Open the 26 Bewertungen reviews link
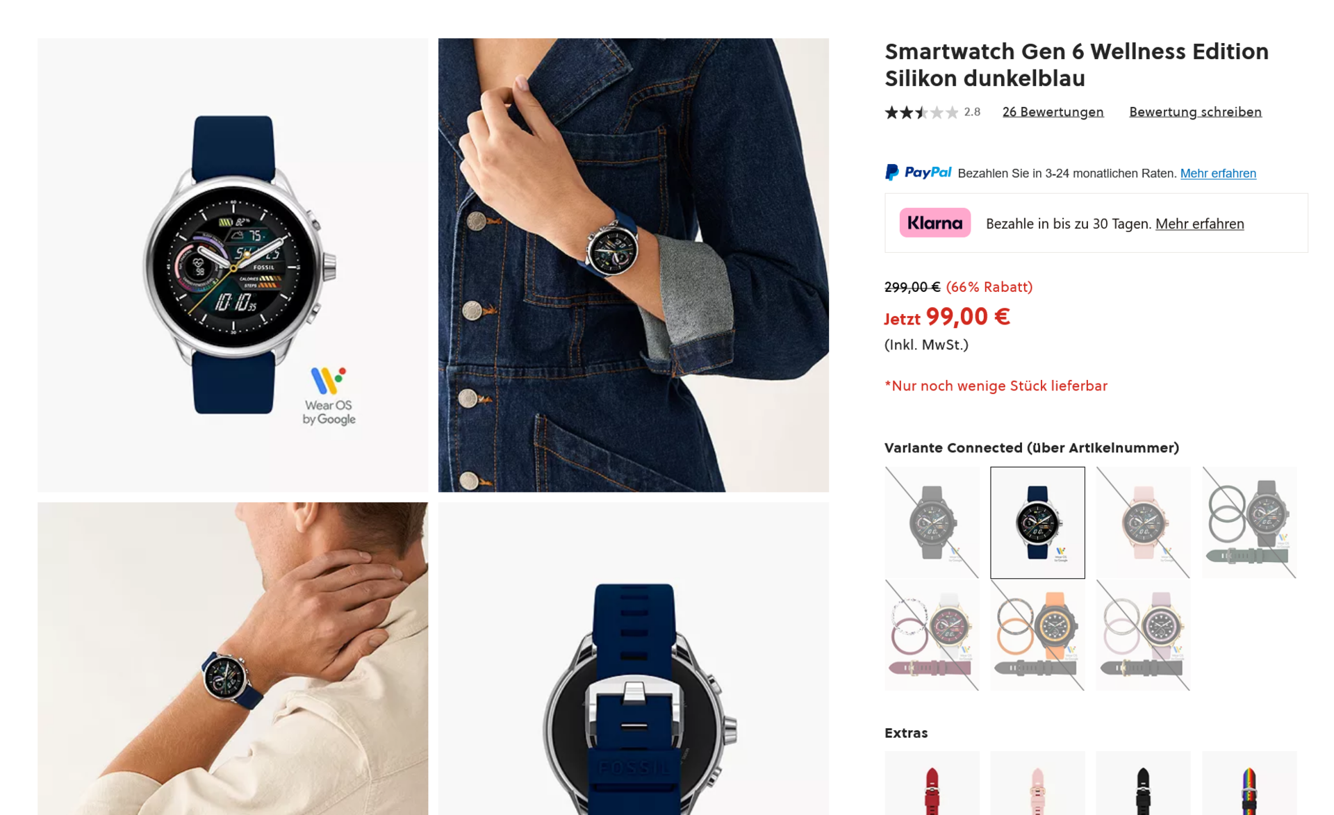1334x815 pixels. [x=1053, y=112]
